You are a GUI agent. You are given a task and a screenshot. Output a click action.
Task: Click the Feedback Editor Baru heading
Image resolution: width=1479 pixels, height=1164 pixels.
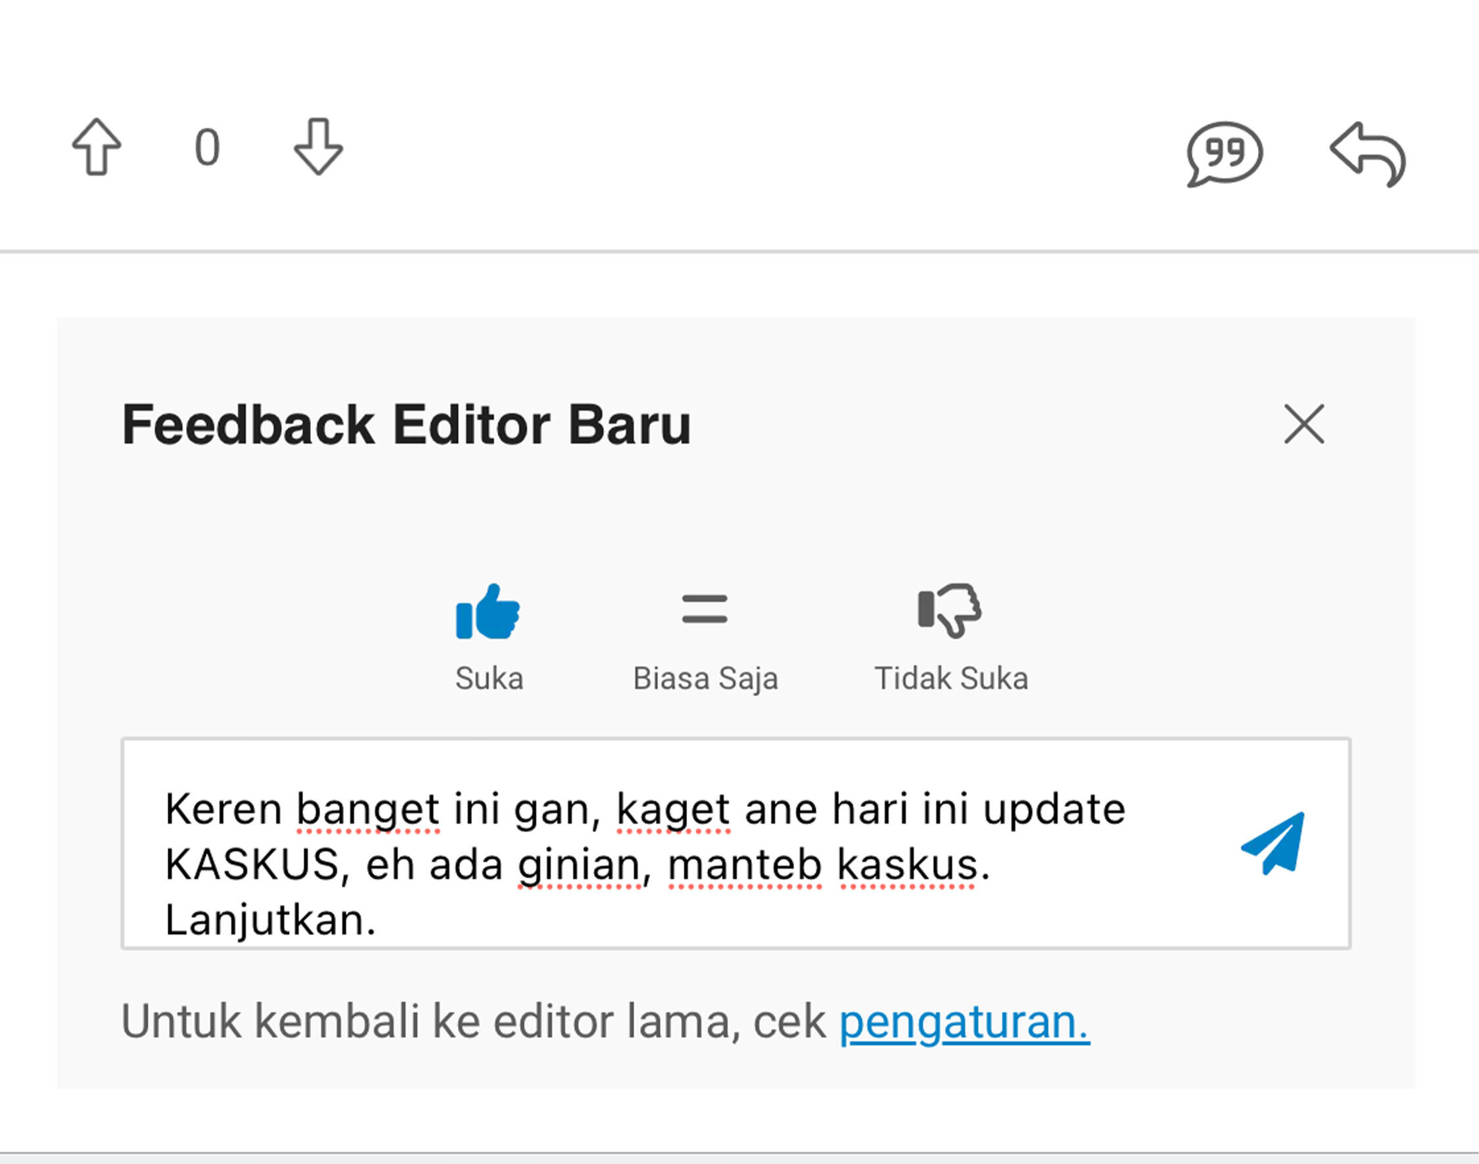click(406, 425)
